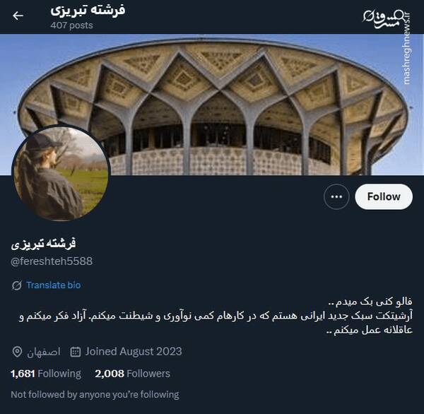Click the Grok icon beside Translate bio
Viewport: 424px width, 414px height.
point(17,285)
